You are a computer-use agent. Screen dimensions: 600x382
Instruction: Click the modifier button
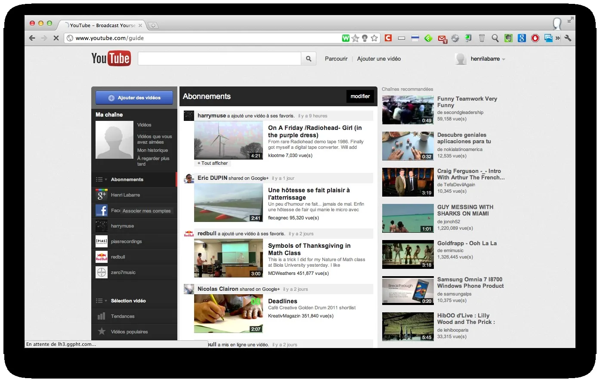point(360,96)
